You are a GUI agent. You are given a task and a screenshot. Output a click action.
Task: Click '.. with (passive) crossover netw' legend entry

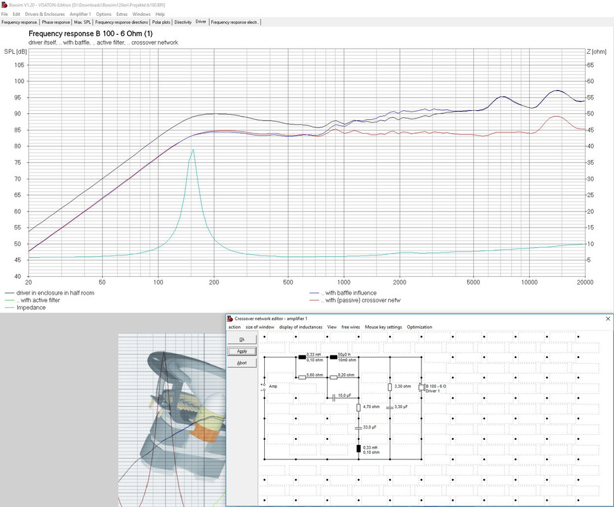click(x=355, y=300)
